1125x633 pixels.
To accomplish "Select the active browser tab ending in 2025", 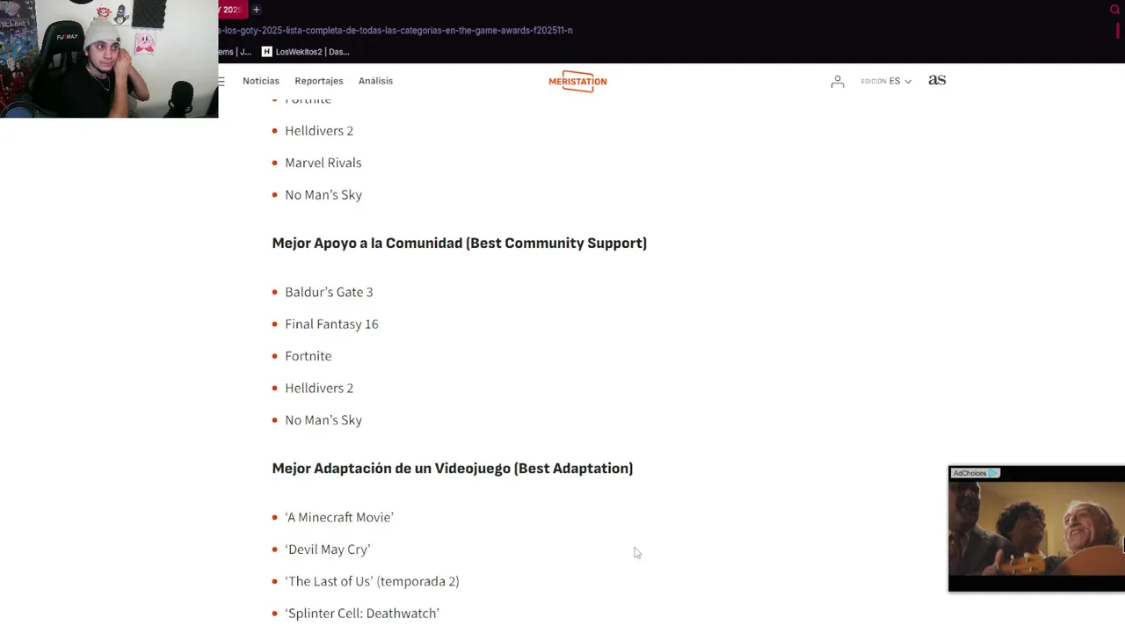I will pyautogui.click(x=231, y=10).
